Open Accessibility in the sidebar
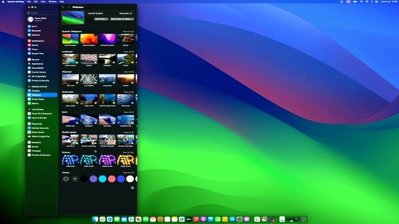Screen dimensions: 399x224 42,68
